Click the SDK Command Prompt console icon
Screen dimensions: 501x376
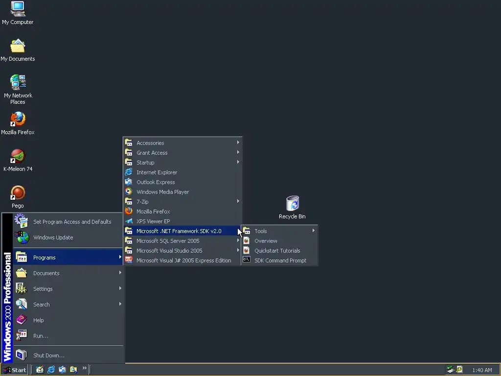point(247,259)
